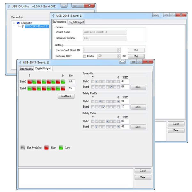This screenshot has height=192, width=192.
Task: Click Set button for Software WDT
Action: [136, 56]
